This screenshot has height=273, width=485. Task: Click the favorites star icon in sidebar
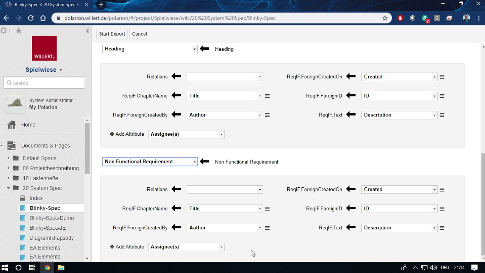tap(19, 31)
